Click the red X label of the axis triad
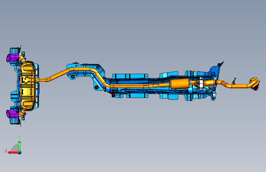Viewport: 266px width, 172px height. point(6,151)
